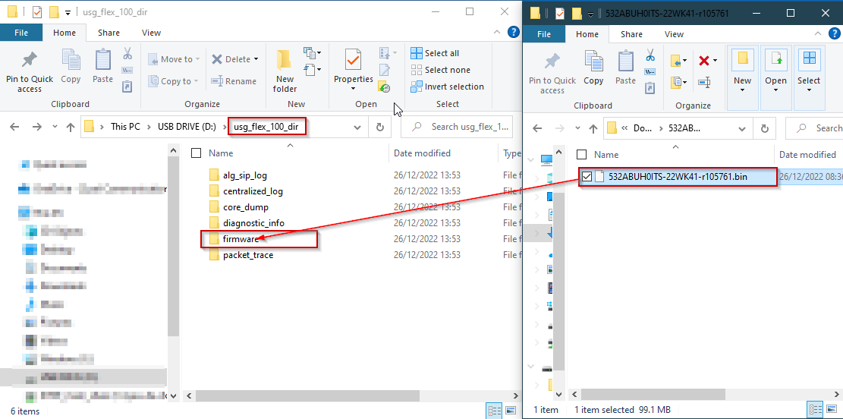The height and width of the screenshot is (419, 843).
Task: Uncheck the 532ABUH0ITS .bin file checkbox
Action: pyautogui.click(x=587, y=177)
